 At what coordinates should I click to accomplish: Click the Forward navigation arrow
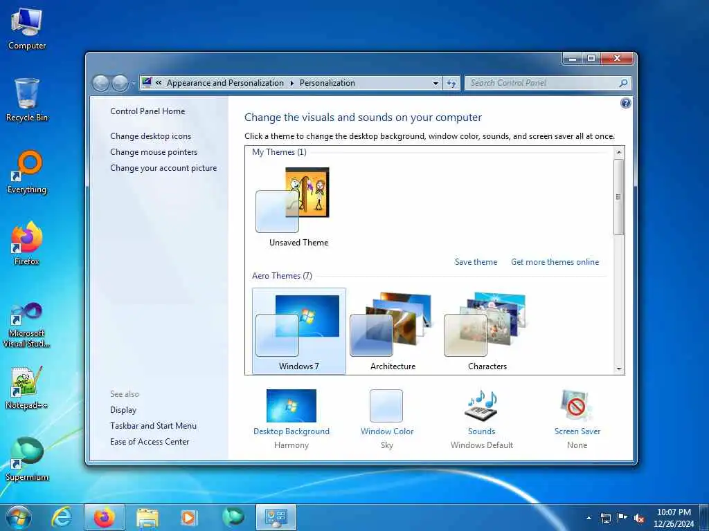[x=120, y=83]
